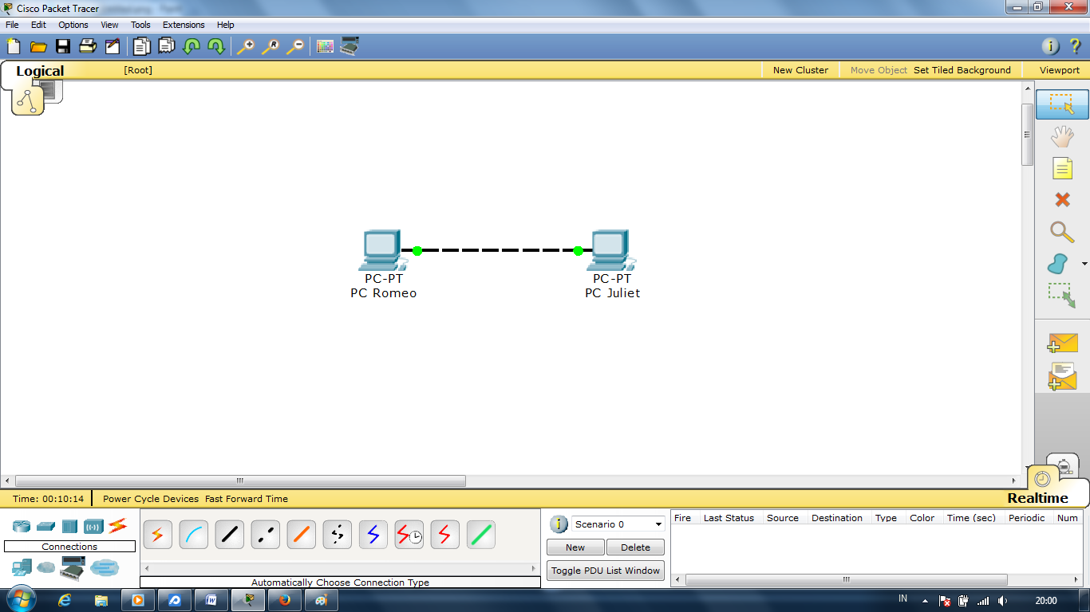Redo the last undone action
This screenshot has width=1090, height=612.
[216, 46]
